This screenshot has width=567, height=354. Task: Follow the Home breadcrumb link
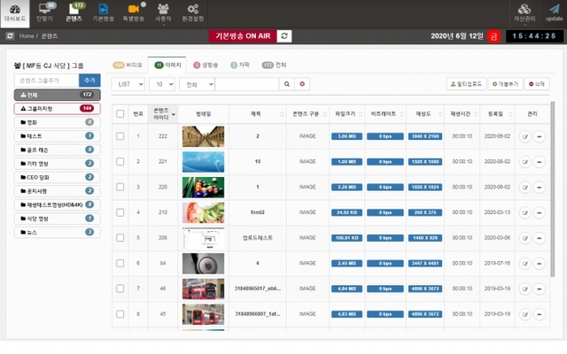coord(27,35)
